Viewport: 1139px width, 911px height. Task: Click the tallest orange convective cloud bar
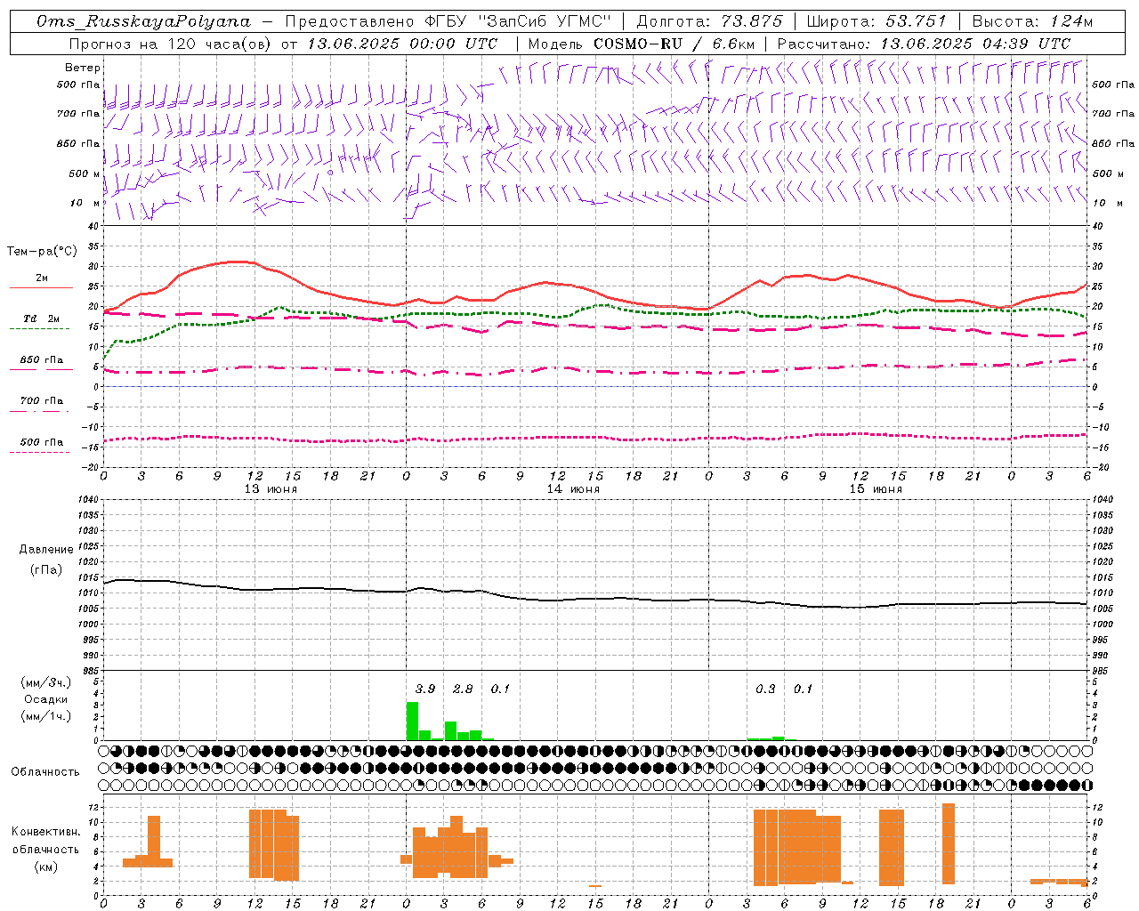tap(949, 843)
